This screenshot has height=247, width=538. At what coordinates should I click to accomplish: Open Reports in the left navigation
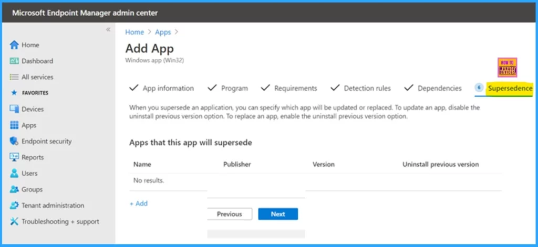[x=33, y=157]
